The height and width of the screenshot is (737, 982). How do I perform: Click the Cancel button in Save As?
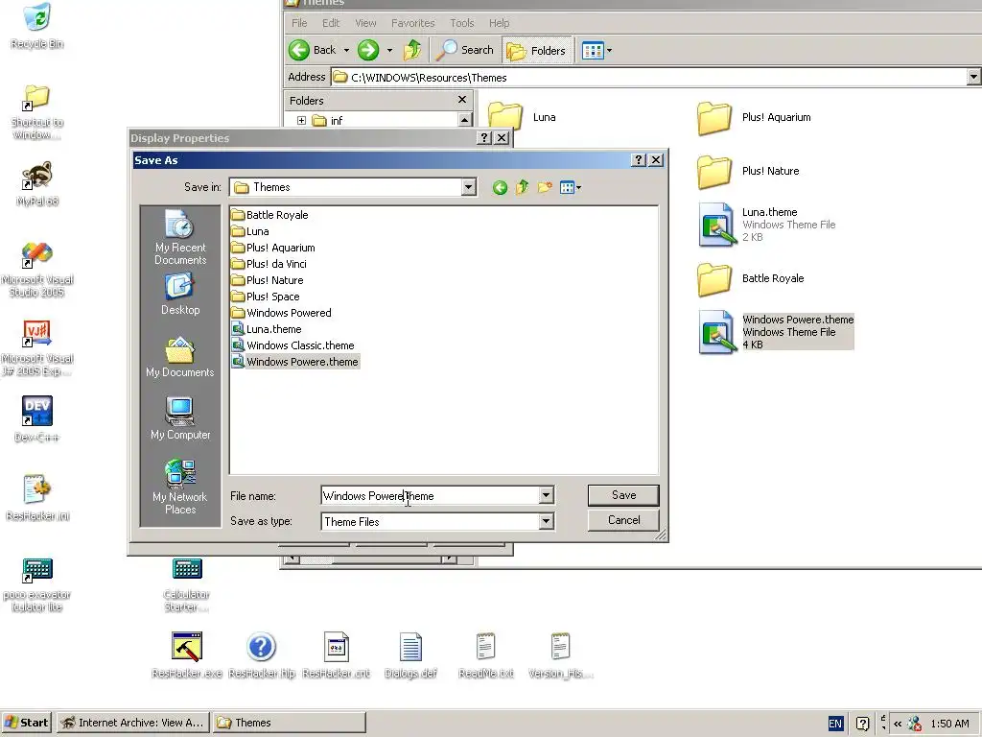point(623,520)
